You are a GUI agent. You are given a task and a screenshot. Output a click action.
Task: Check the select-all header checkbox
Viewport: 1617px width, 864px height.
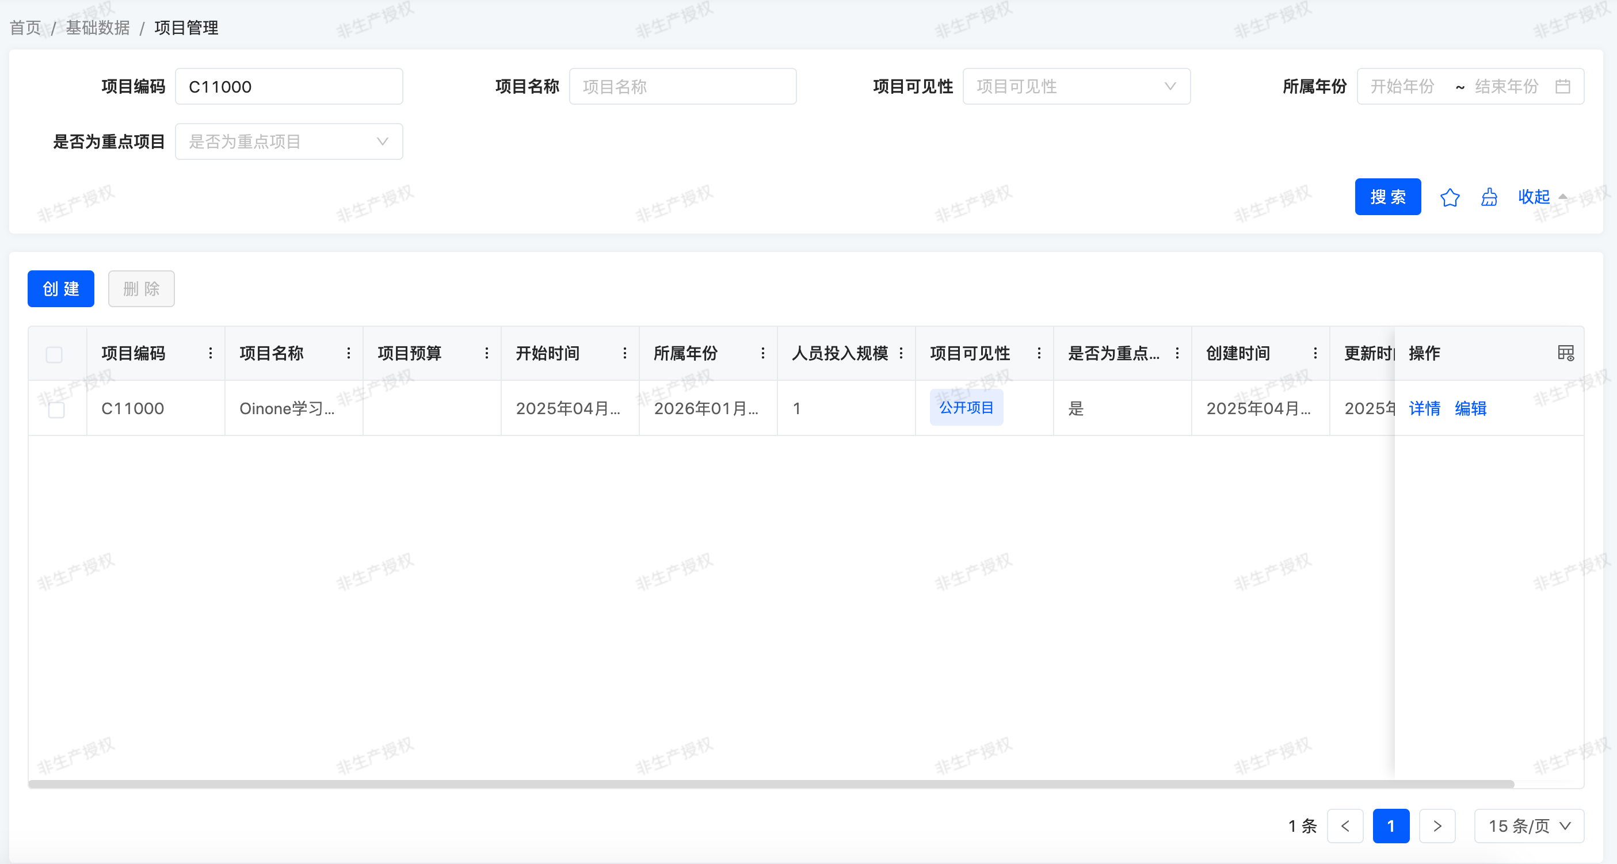click(55, 354)
